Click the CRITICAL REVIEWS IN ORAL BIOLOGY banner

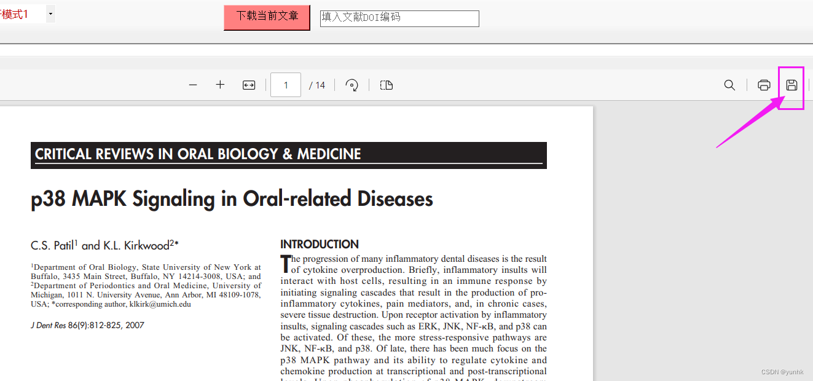point(289,155)
